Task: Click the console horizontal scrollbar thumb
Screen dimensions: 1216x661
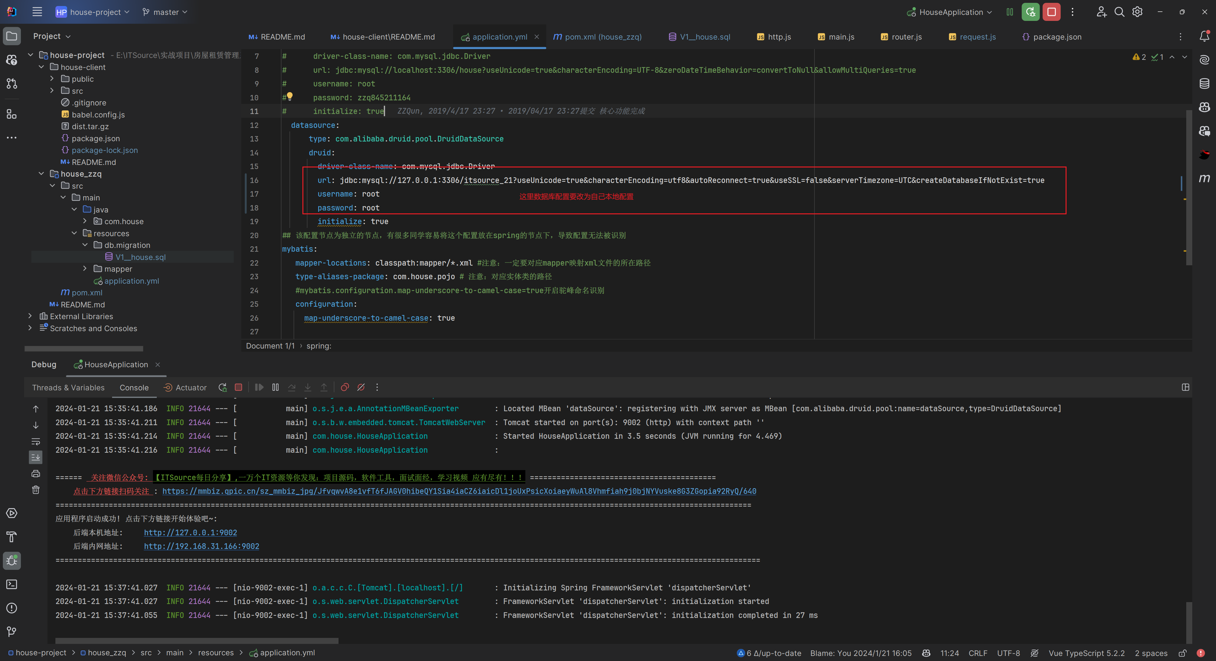Action: (x=197, y=641)
